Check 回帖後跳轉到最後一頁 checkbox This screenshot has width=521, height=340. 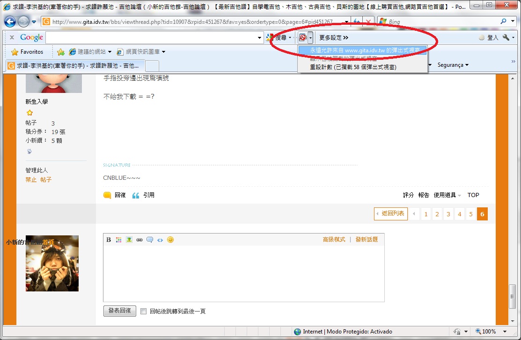pos(144,311)
